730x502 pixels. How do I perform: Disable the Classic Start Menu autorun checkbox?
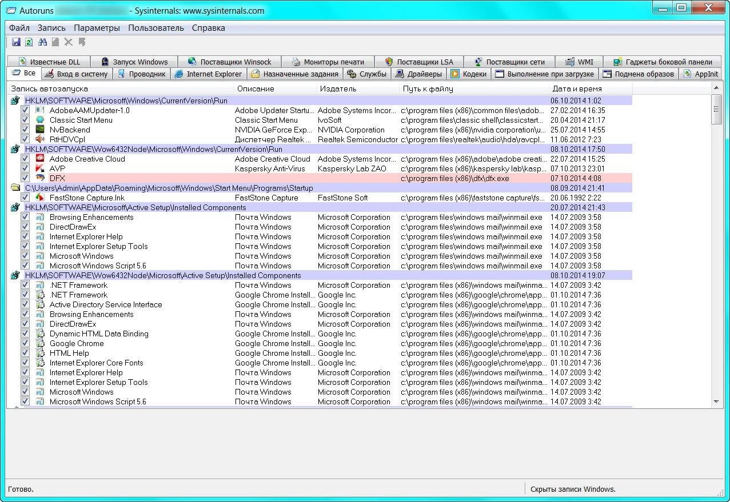pyautogui.click(x=25, y=120)
